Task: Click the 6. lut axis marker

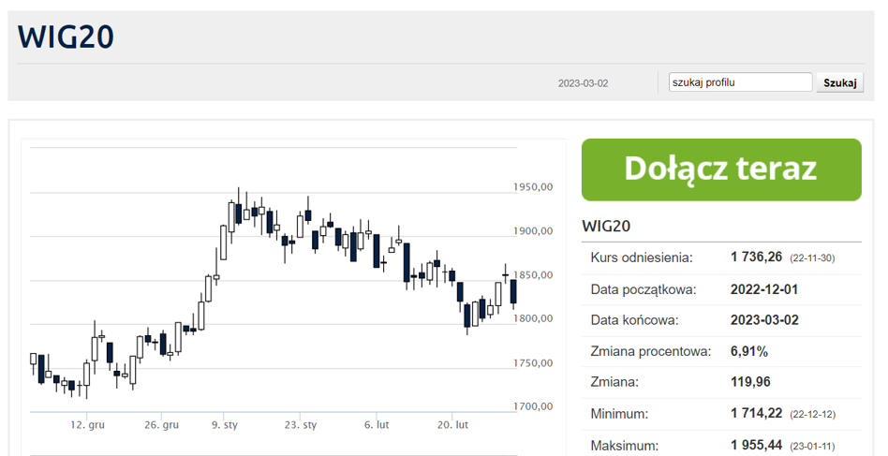Action: 377,424
